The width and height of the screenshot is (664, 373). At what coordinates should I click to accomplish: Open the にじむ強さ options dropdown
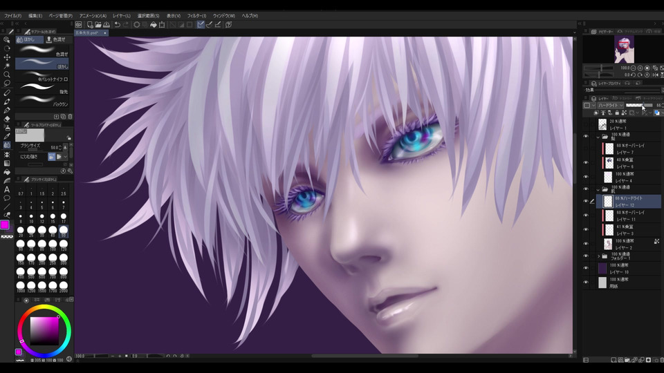tap(66, 157)
